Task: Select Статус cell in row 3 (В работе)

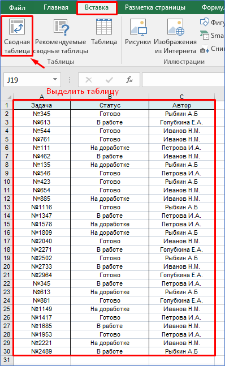Action: click(x=110, y=122)
